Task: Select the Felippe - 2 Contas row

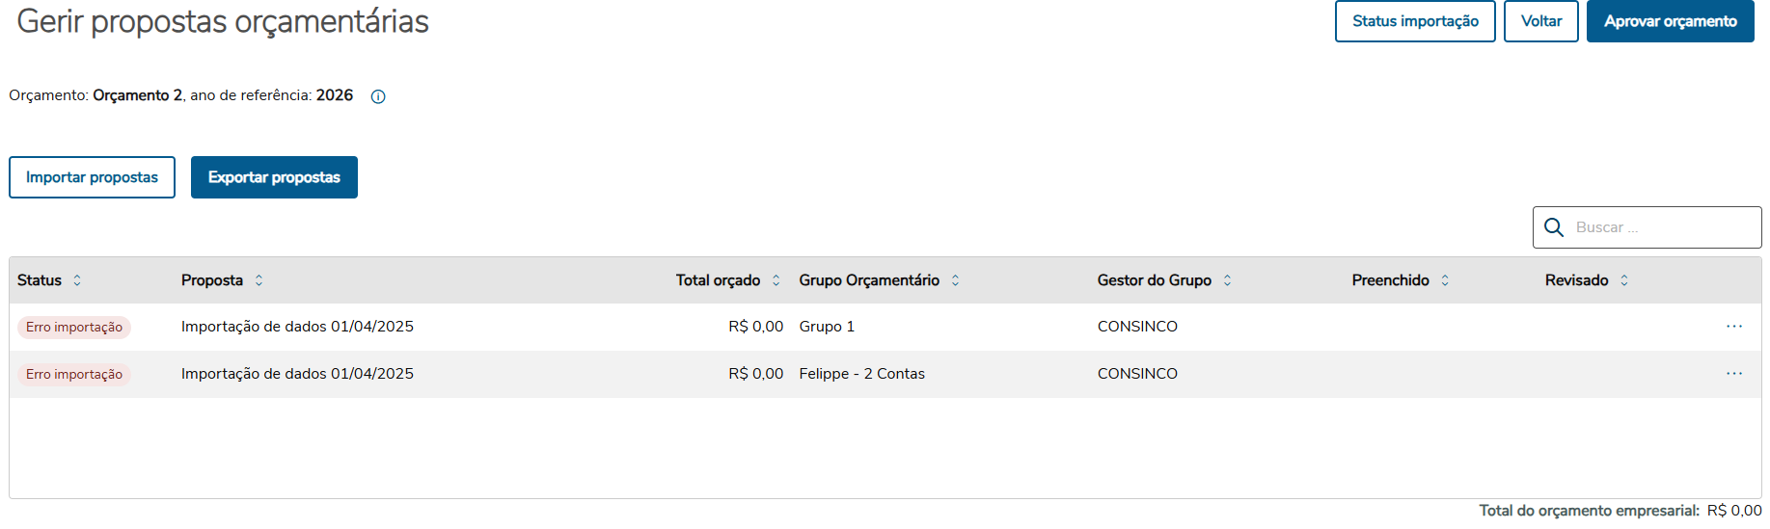Action: pos(861,374)
